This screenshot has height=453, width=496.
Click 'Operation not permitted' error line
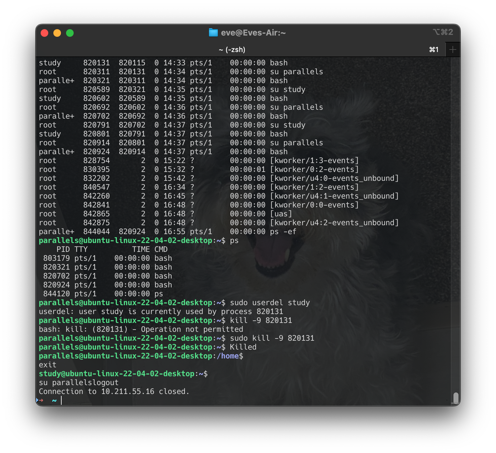[141, 329]
